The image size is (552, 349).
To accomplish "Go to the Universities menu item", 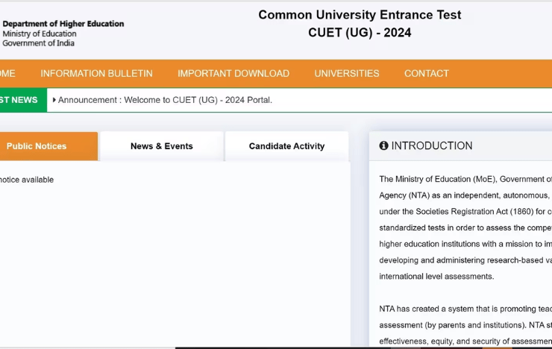I will (347, 74).
